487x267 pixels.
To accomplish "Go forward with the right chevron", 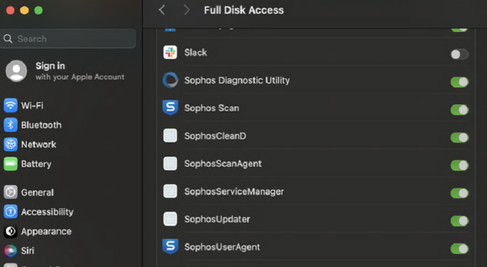I will (x=186, y=10).
